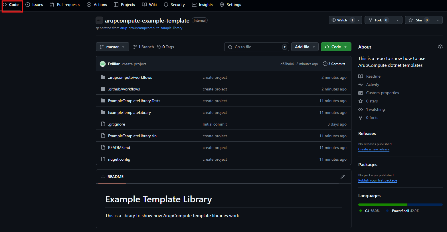The height and width of the screenshot is (232, 447).
Task: Click file icon beside README.md
Action: [x=103, y=148]
